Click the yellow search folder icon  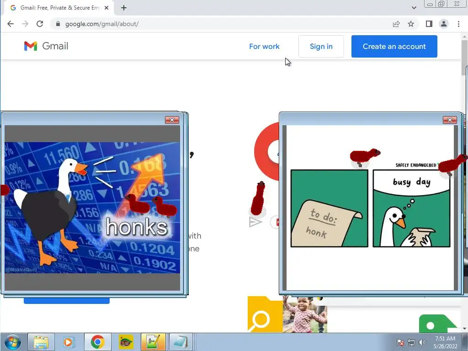click(x=265, y=314)
